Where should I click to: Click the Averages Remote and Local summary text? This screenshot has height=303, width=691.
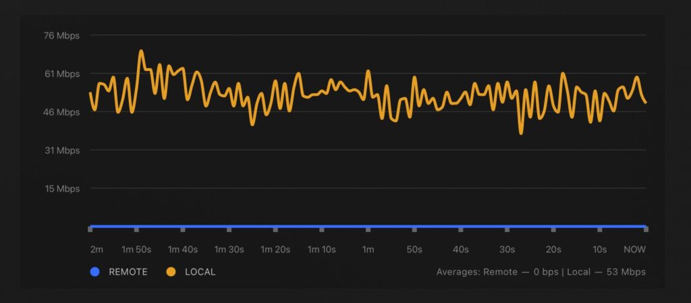pos(541,272)
